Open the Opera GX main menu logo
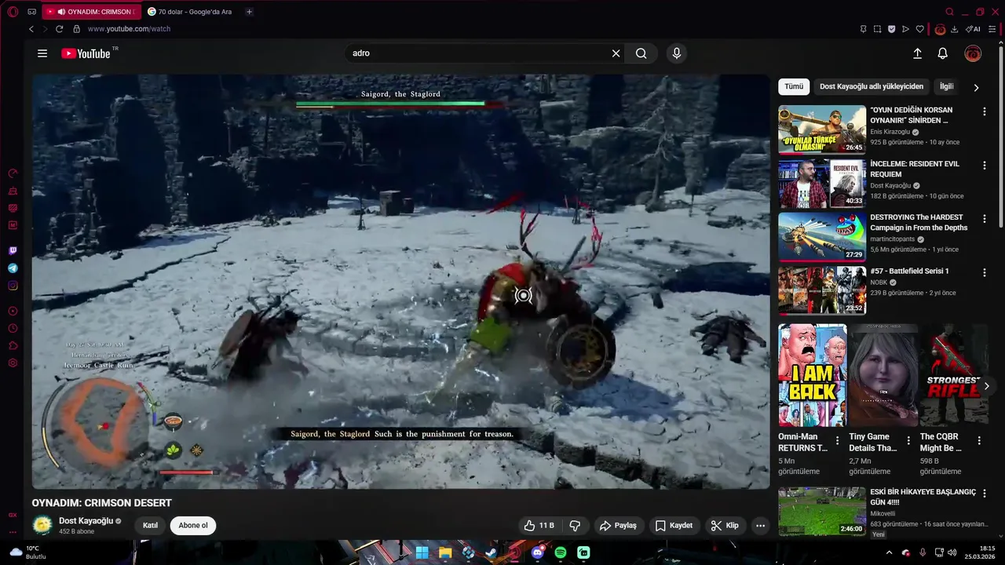This screenshot has height=565, width=1005. click(x=12, y=12)
